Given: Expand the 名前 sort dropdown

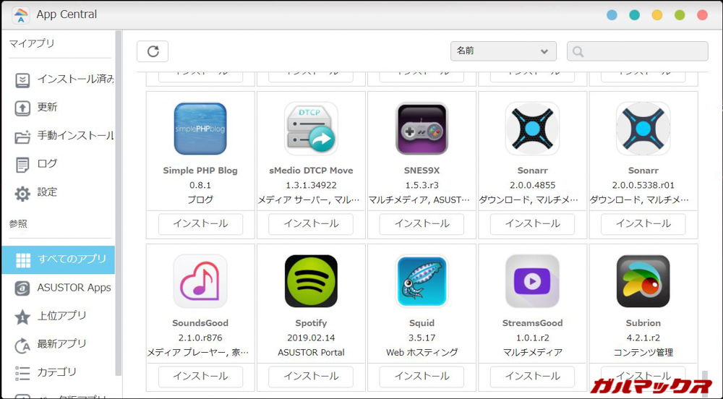Looking at the screenshot, I should pyautogui.click(x=502, y=51).
